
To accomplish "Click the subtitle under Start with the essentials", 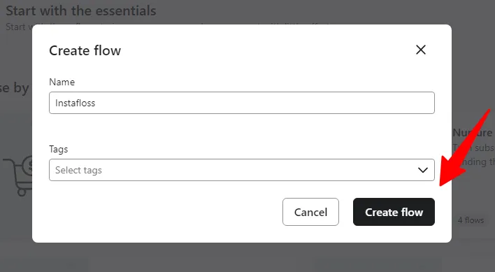I will click(19, 27).
